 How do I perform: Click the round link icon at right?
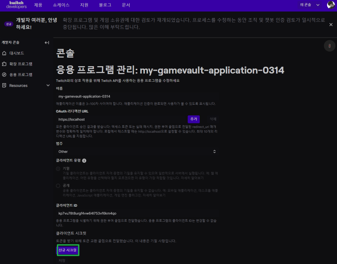tap(329, 46)
